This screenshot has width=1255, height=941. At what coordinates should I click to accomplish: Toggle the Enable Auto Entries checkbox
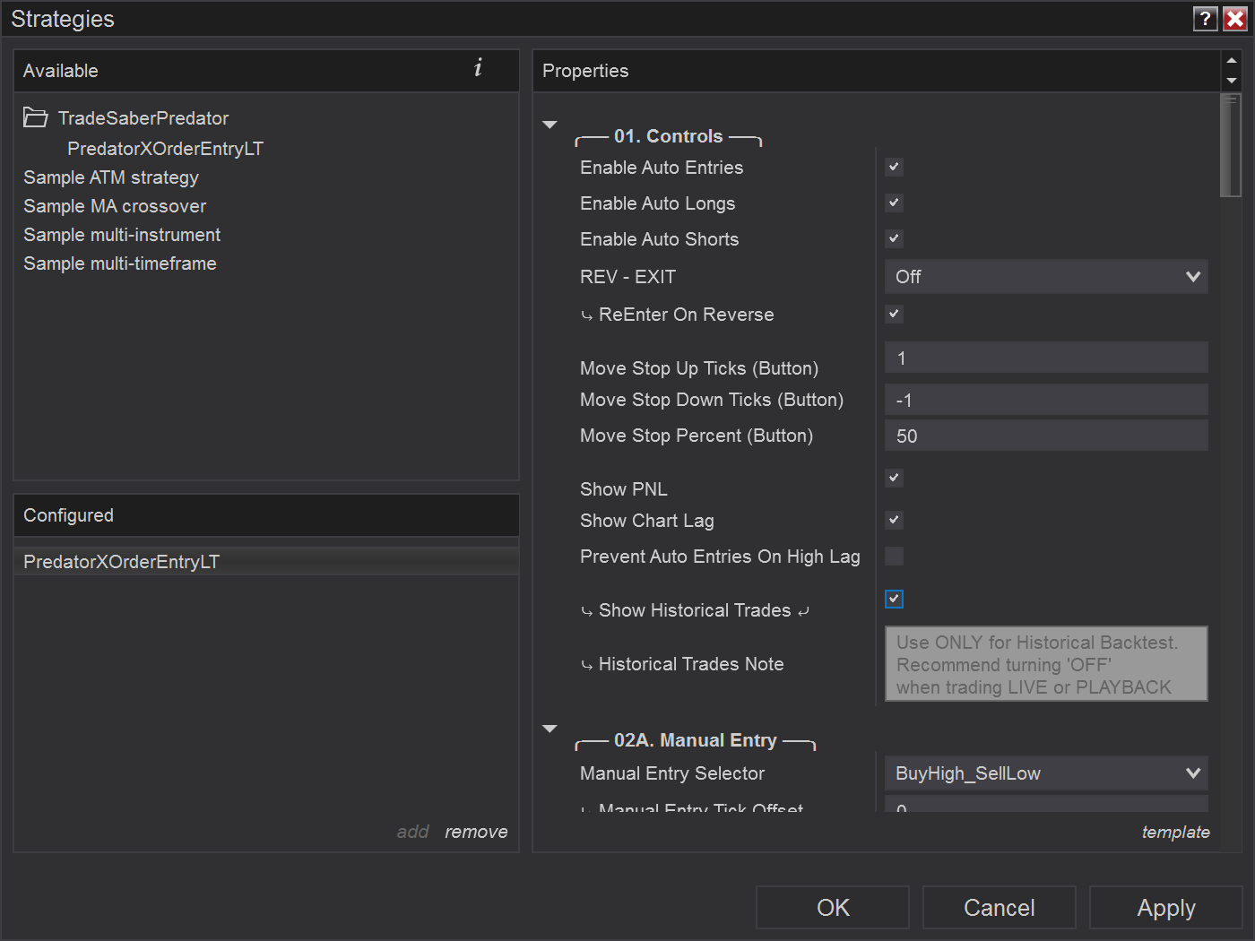click(x=894, y=167)
